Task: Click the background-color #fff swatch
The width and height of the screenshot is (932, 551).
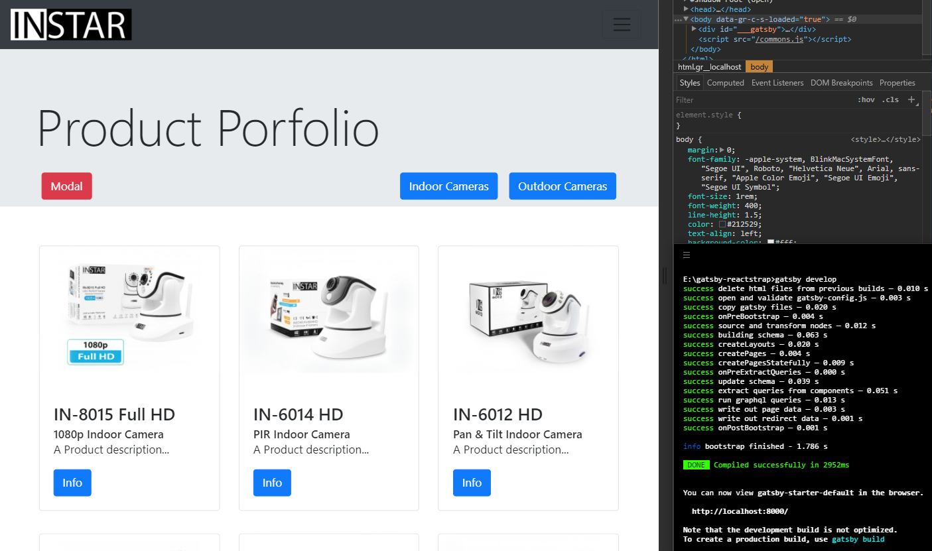Action: pyautogui.click(x=771, y=243)
